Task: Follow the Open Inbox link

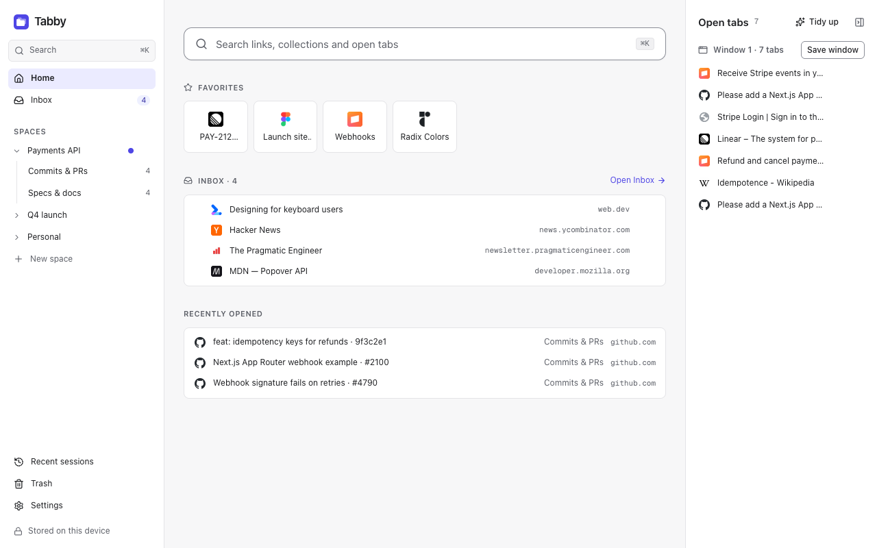Action: [x=638, y=180]
